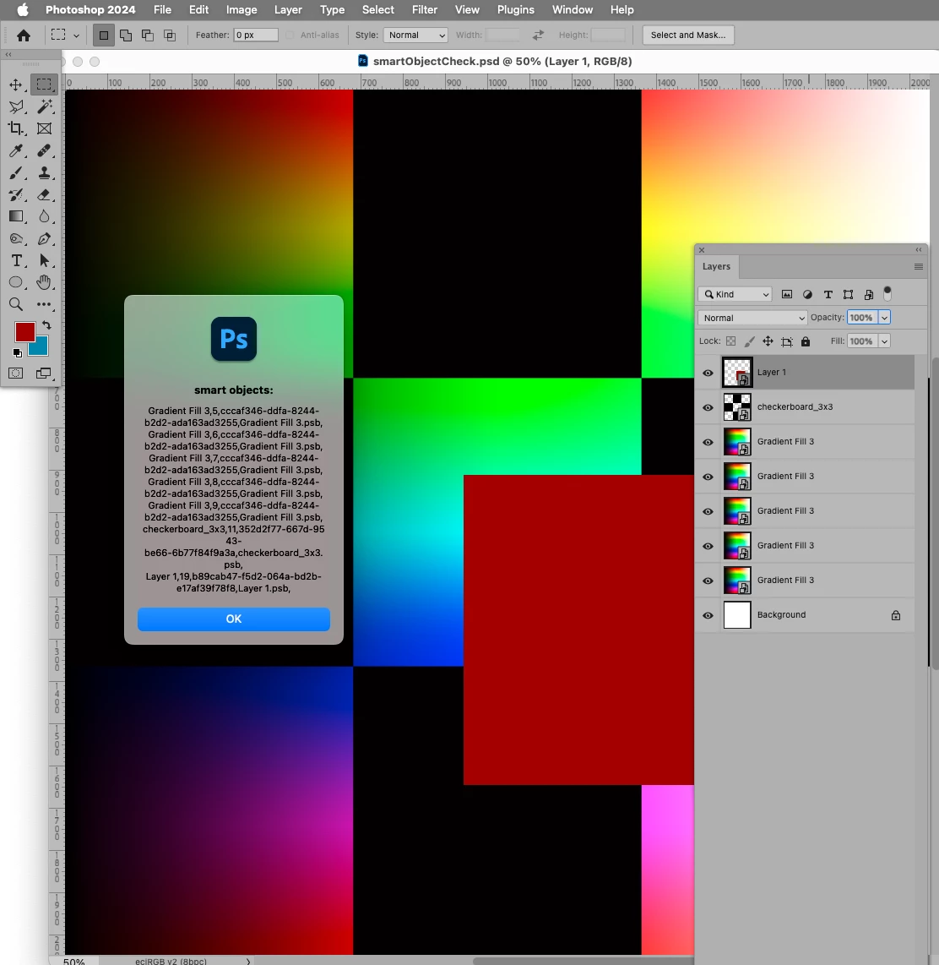Click the red foreground color swatch

tap(24, 330)
